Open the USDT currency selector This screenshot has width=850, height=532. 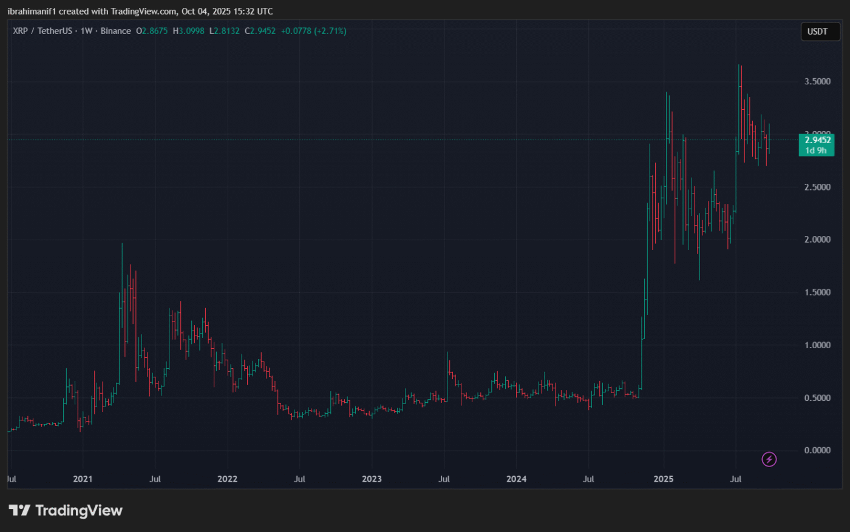(817, 32)
